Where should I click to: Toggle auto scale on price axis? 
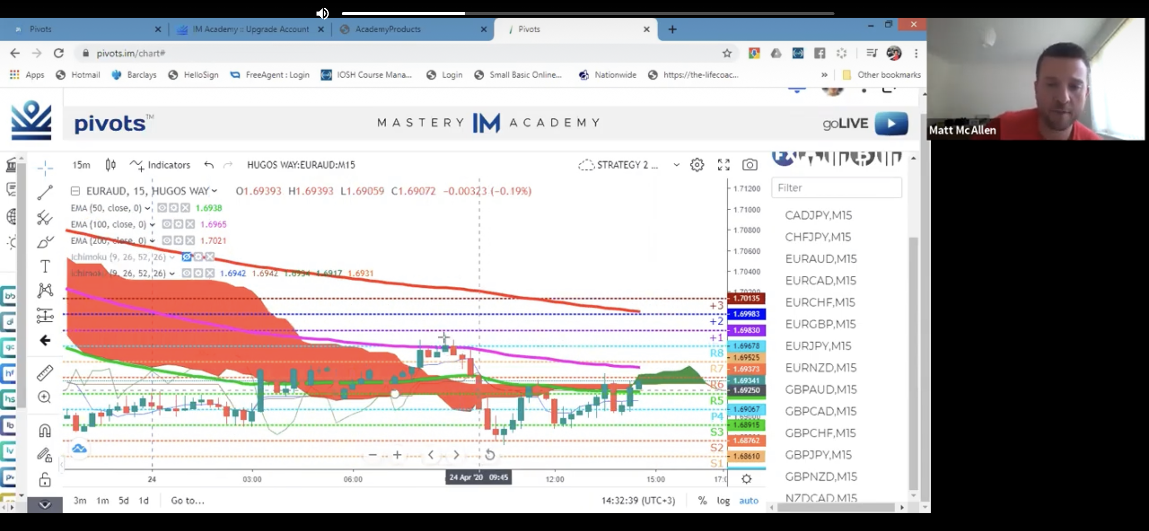[x=749, y=500]
